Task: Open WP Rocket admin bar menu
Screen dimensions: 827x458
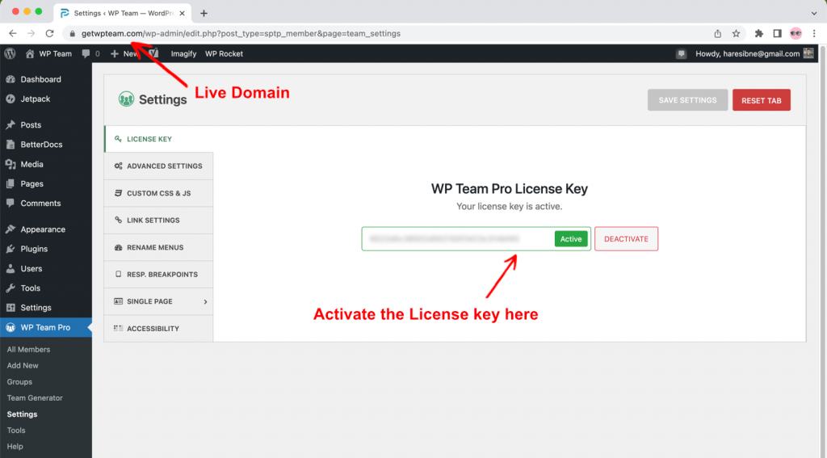Action: tap(225, 54)
